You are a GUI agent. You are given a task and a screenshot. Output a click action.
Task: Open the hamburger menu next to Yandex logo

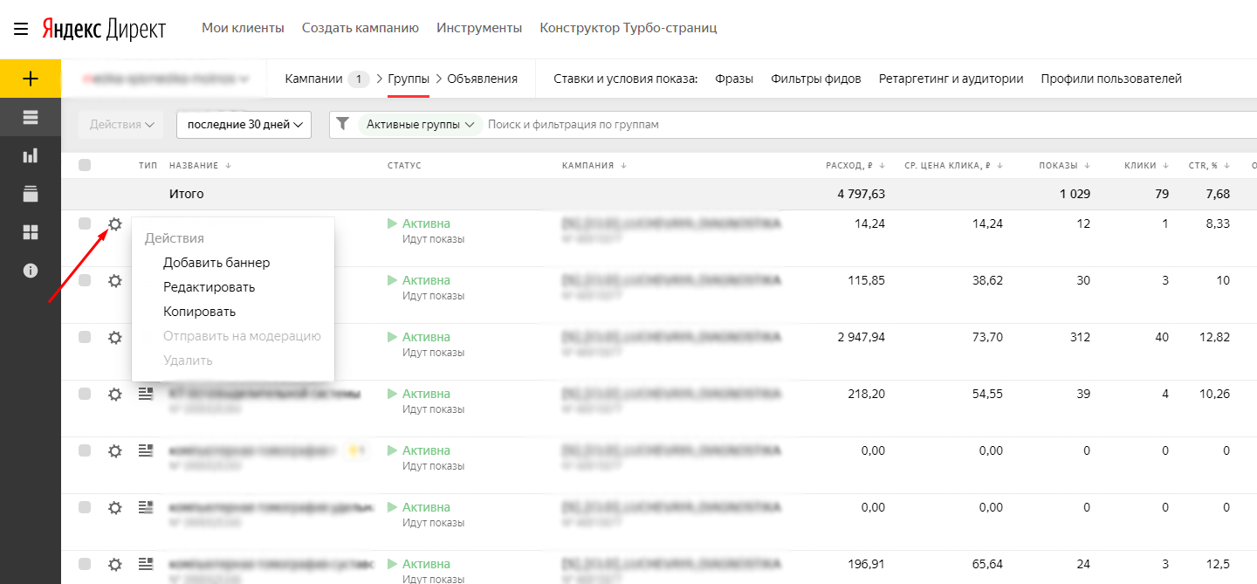[21, 29]
